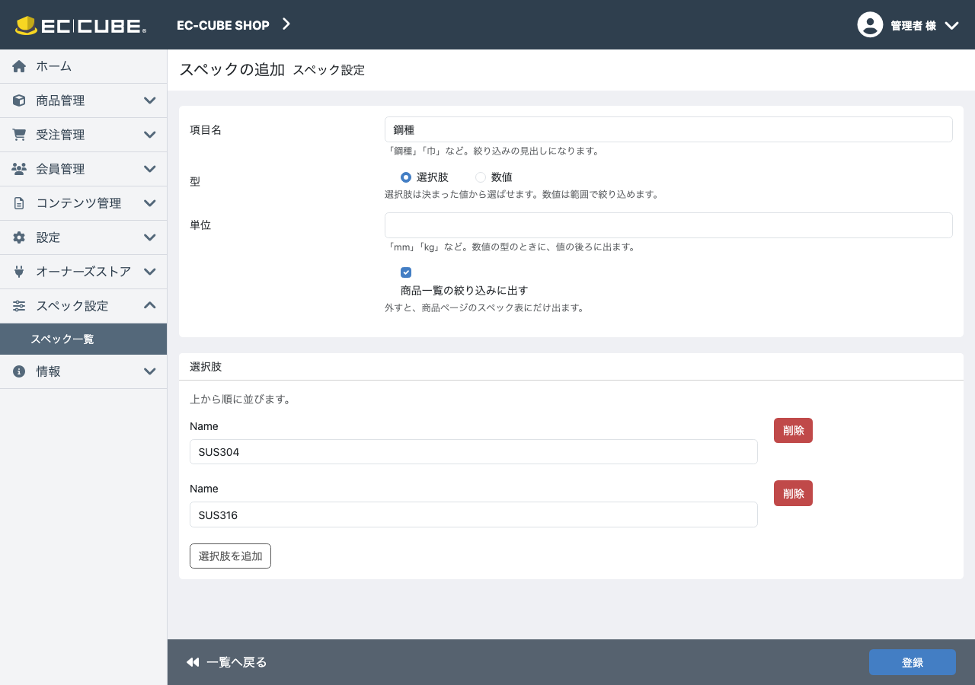
Task: Open the EC-CUBE SHOP storefront link
Action: pos(223,25)
